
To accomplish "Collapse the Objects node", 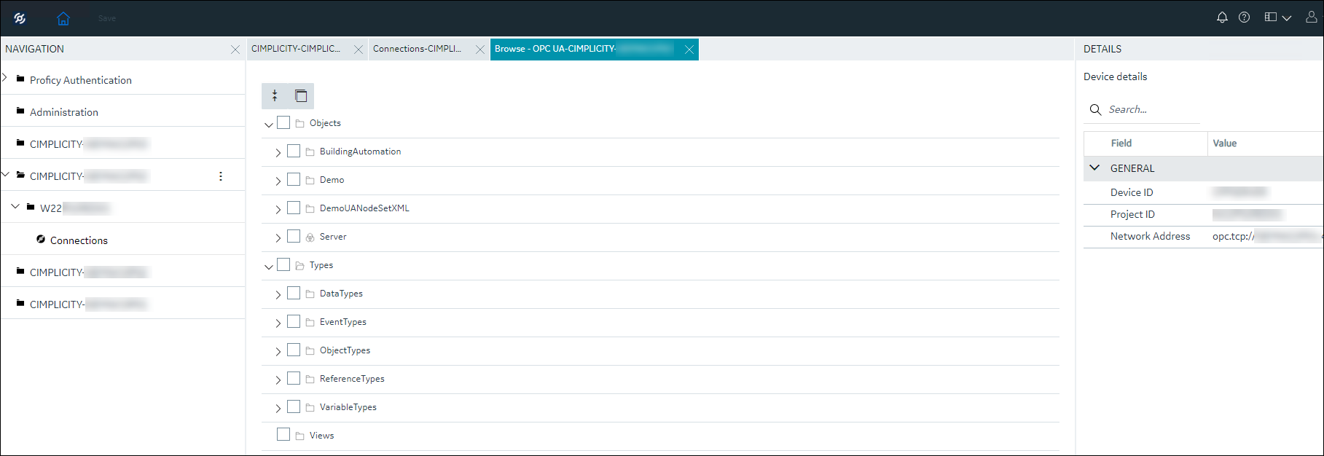I will [268, 125].
